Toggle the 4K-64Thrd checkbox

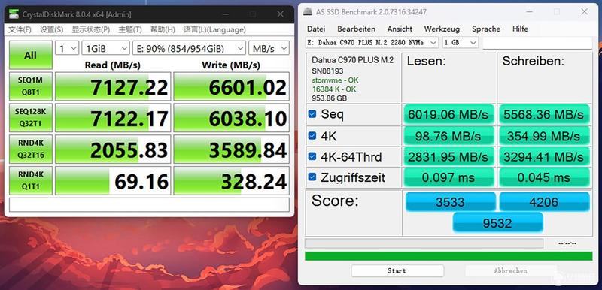(312, 156)
